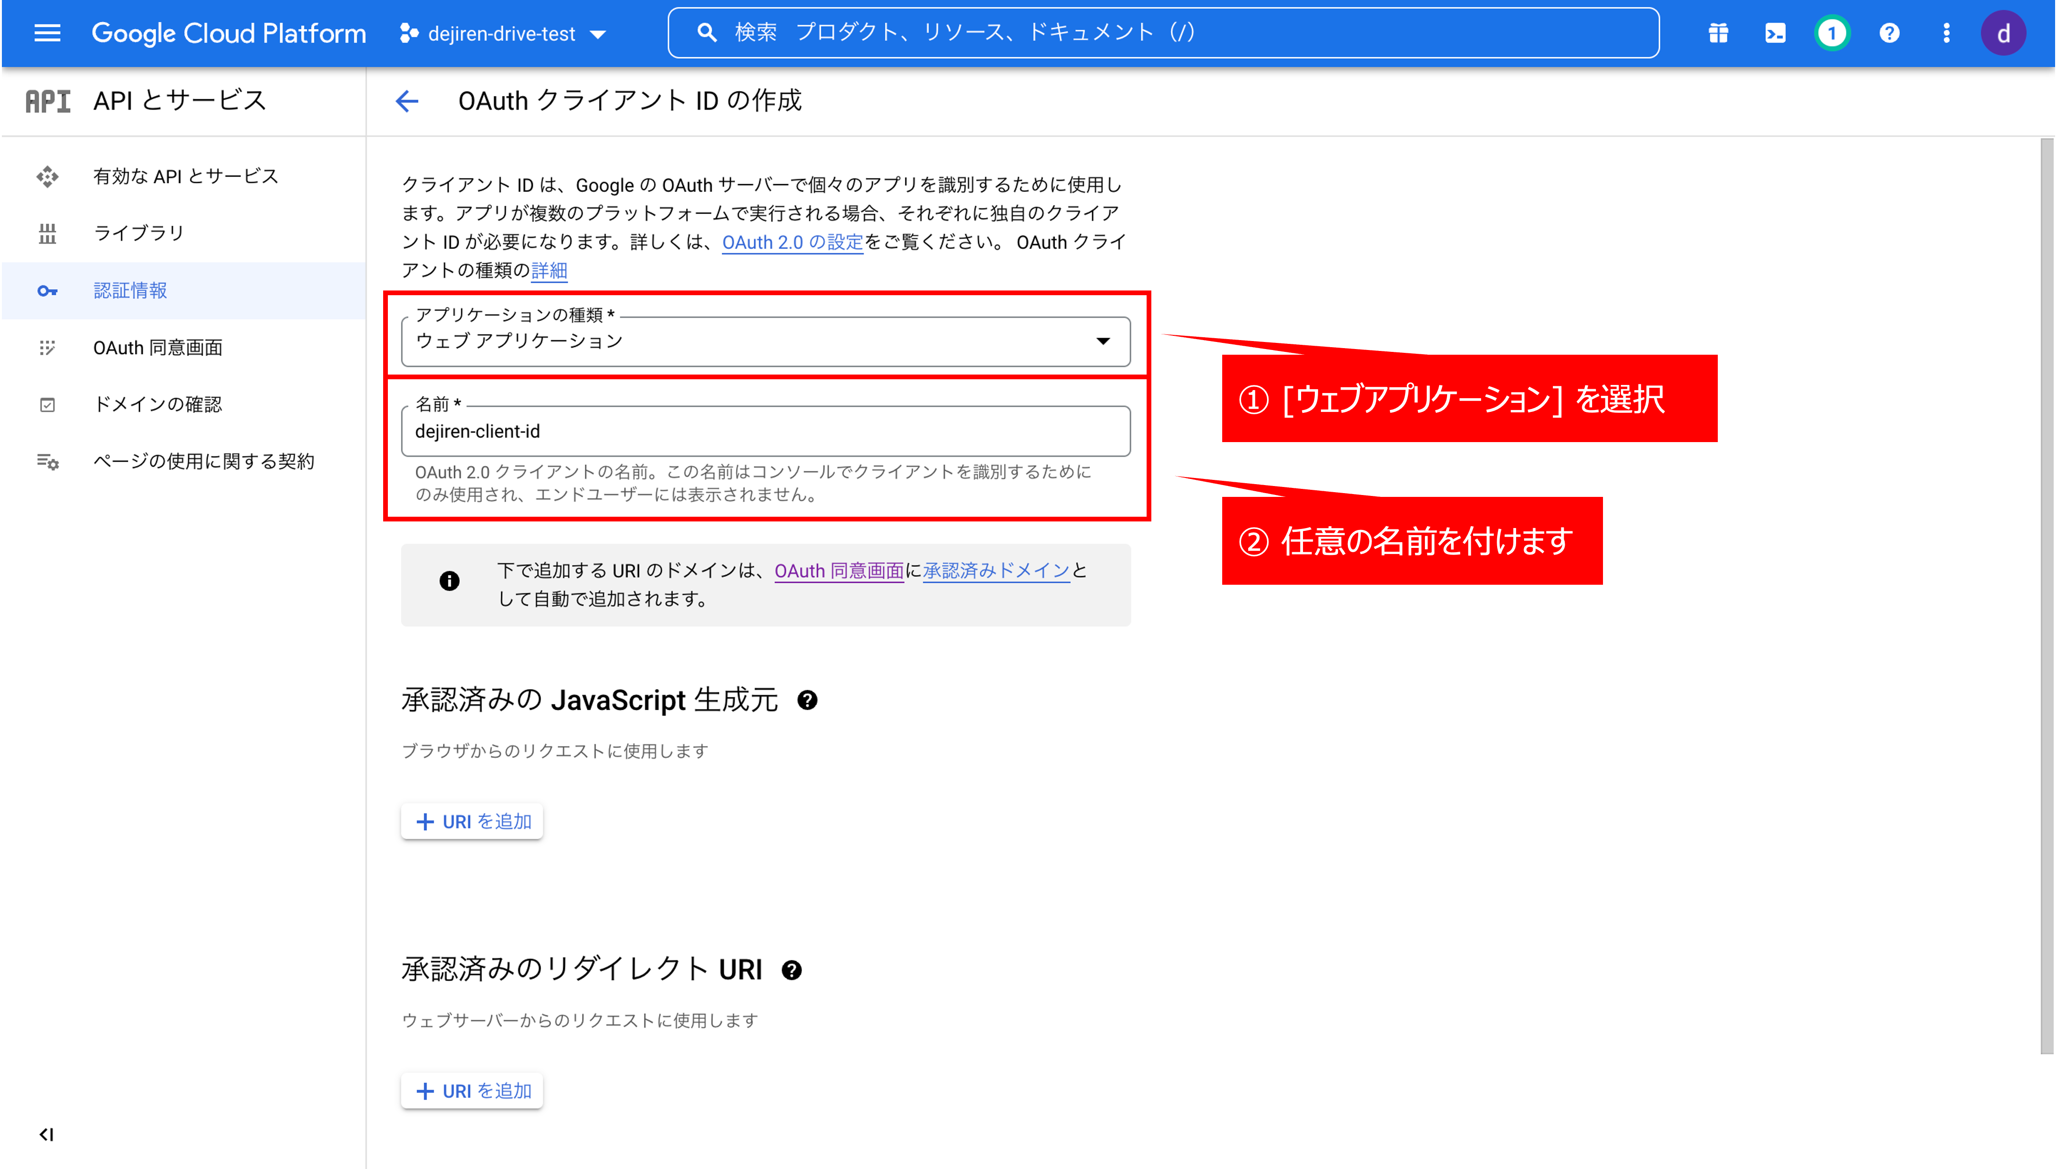This screenshot has height=1169, width=2057.
Task: Open notifications badge showing 1
Action: (1831, 33)
